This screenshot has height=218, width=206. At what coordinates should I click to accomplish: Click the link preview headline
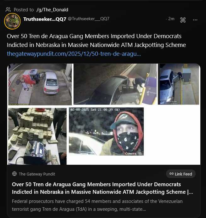102,188
